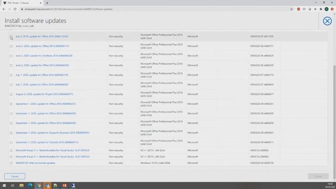
Task: Check the Visual C++ x64 Gold row
Action: [11, 151]
